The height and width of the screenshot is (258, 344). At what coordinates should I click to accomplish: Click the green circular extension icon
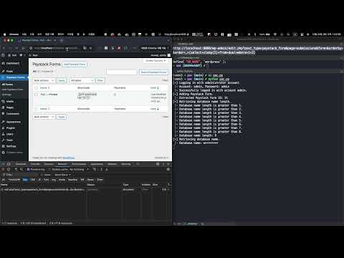tap(125, 48)
